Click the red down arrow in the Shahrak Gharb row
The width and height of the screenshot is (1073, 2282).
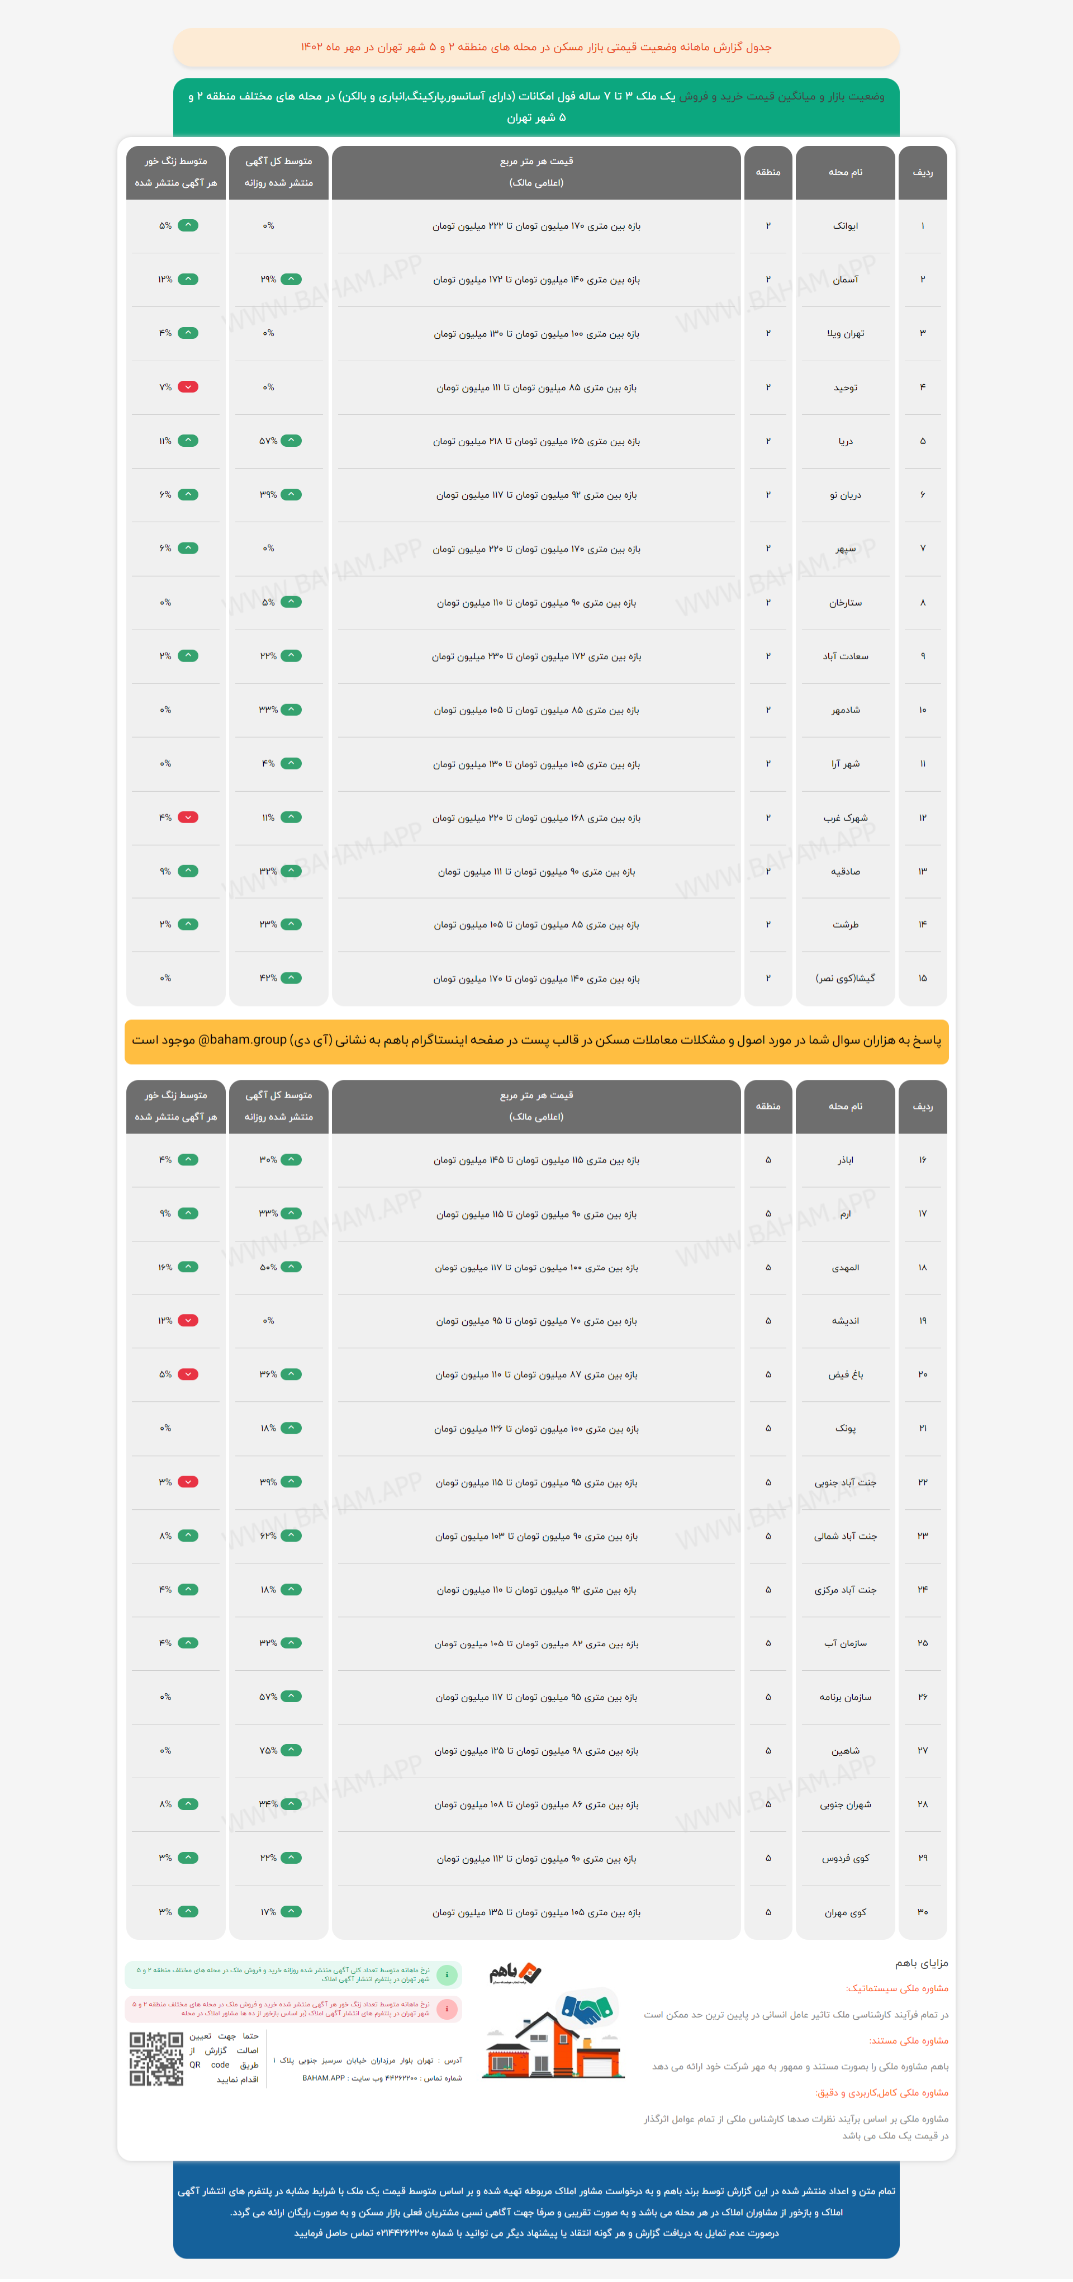(x=188, y=818)
